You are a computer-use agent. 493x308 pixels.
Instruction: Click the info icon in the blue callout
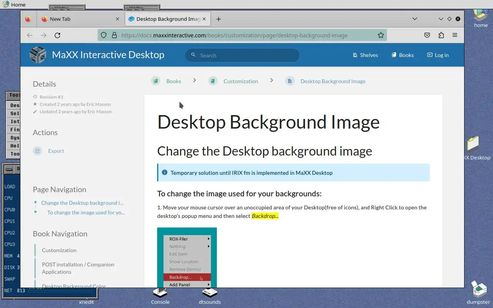tap(165, 172)
